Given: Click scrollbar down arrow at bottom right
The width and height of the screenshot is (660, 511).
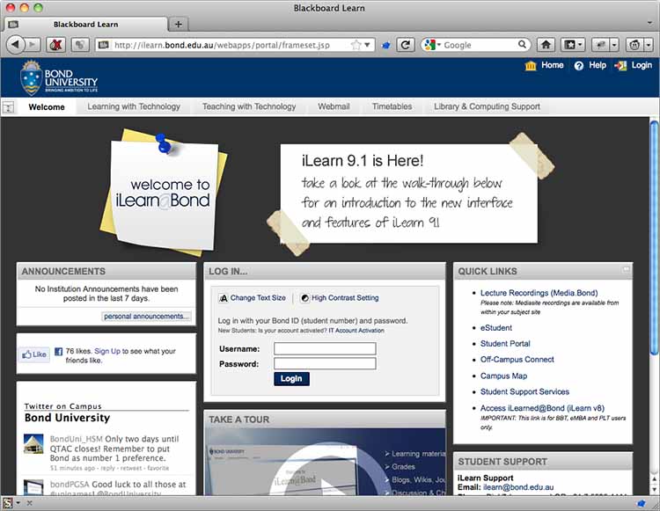Looking at the screenshot, I should point(654,489).
